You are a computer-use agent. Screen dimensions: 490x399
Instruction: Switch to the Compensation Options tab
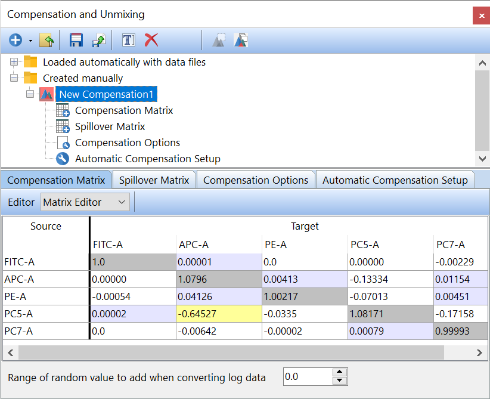point(255,180)
